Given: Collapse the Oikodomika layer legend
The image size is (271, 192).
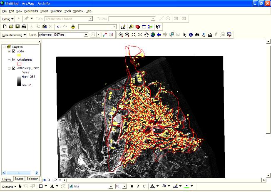Looking at the screenshot, I should click(9, 60).
